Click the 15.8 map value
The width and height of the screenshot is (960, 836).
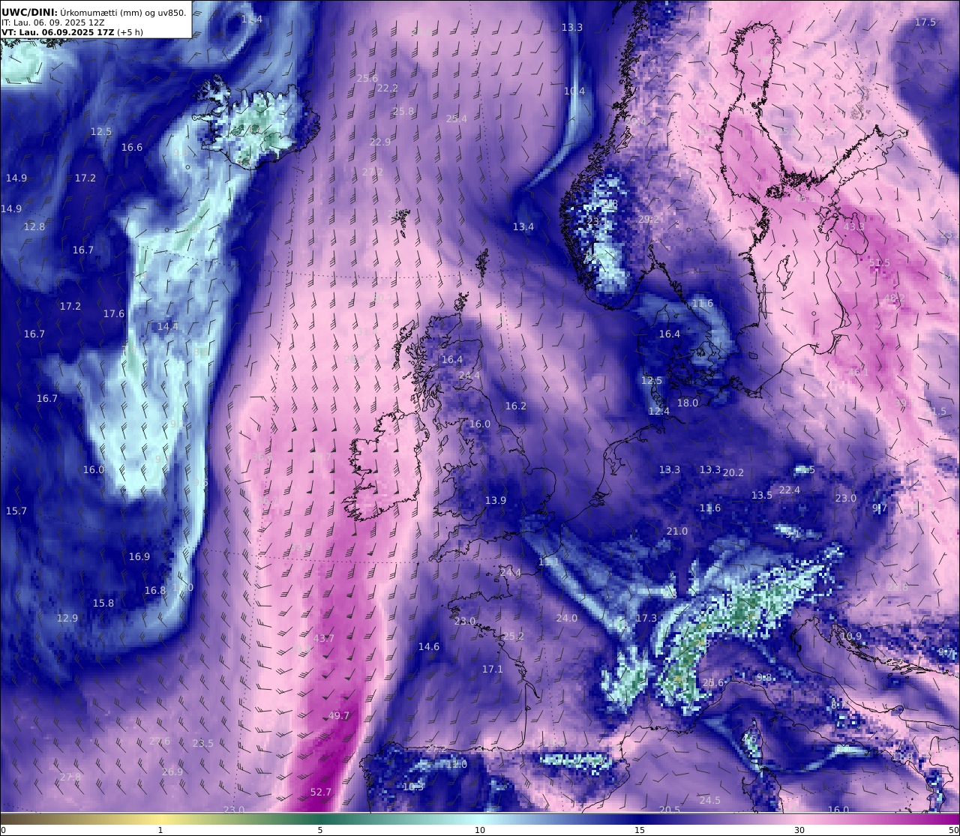[x=103, y=603]
